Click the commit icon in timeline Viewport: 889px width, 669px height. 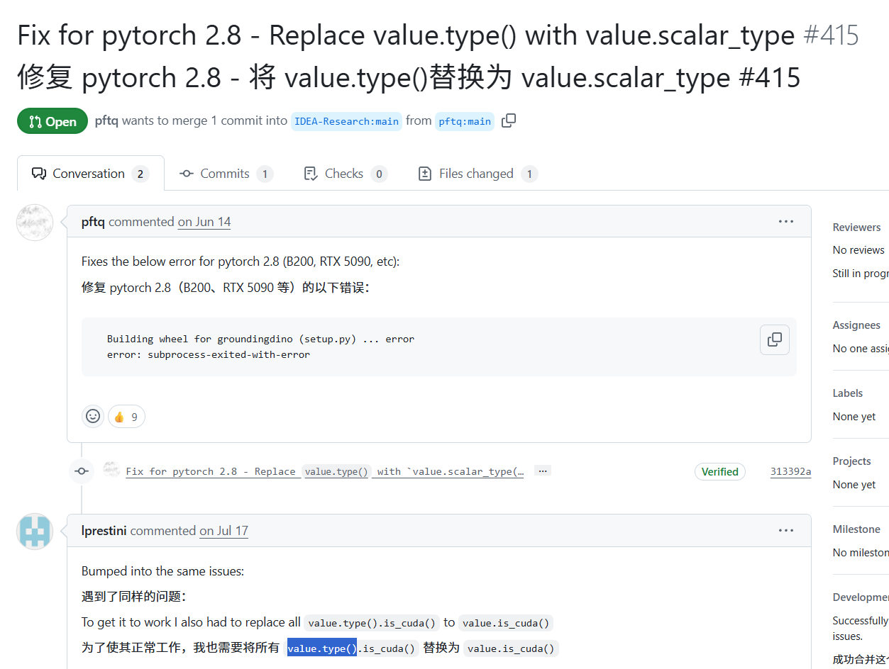82,471
